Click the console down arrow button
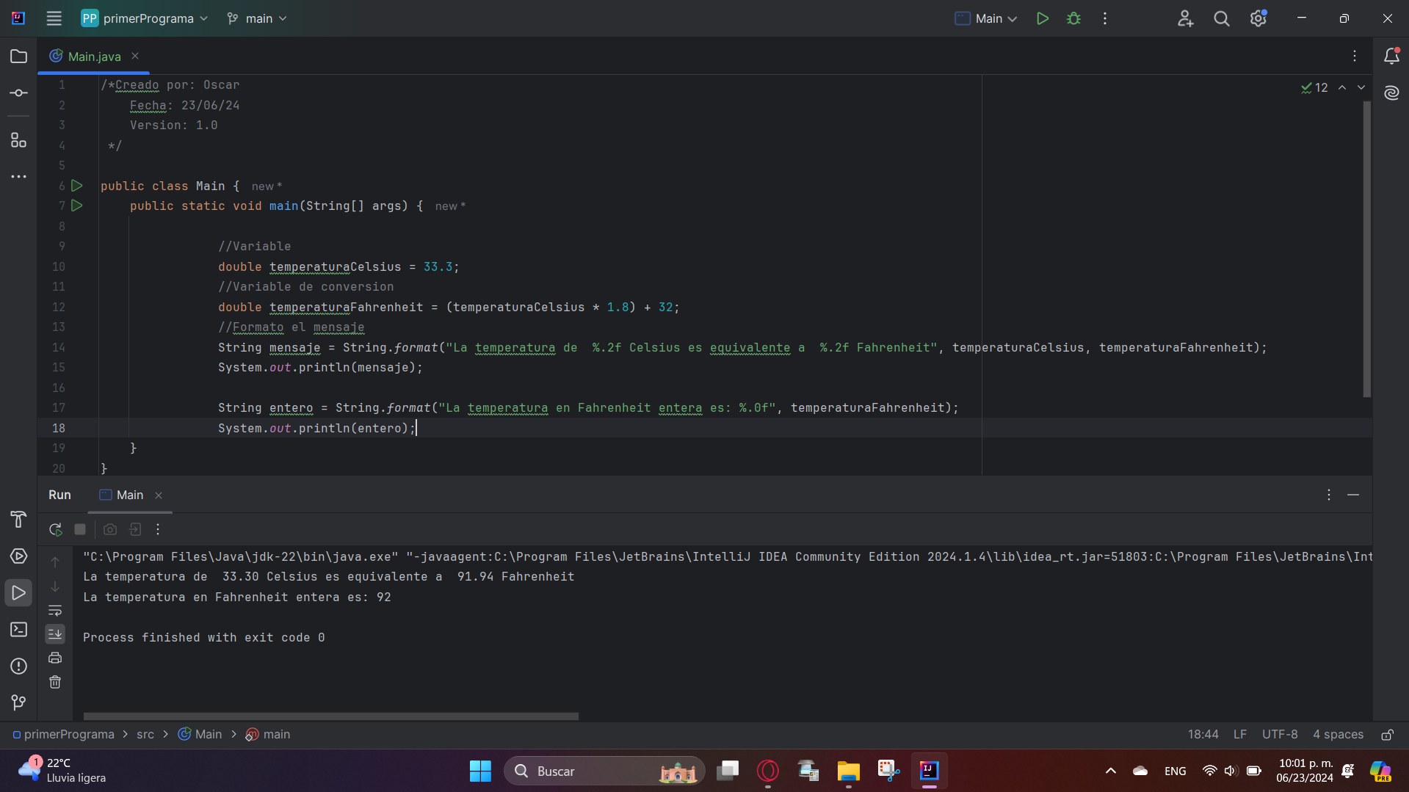 [55, 587]
